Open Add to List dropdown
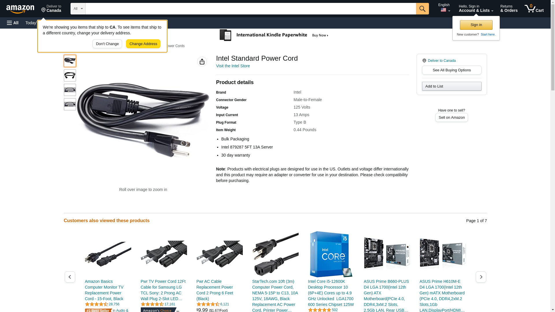Viewport: 555px width, 312px height. click(x=452, y=86)
